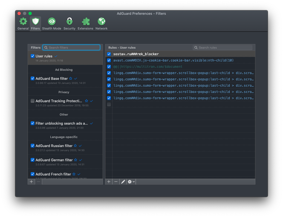Screen dimensions: 283x217
Task: Open the gear actions dropdown below rules
Action: coord(131,182)
